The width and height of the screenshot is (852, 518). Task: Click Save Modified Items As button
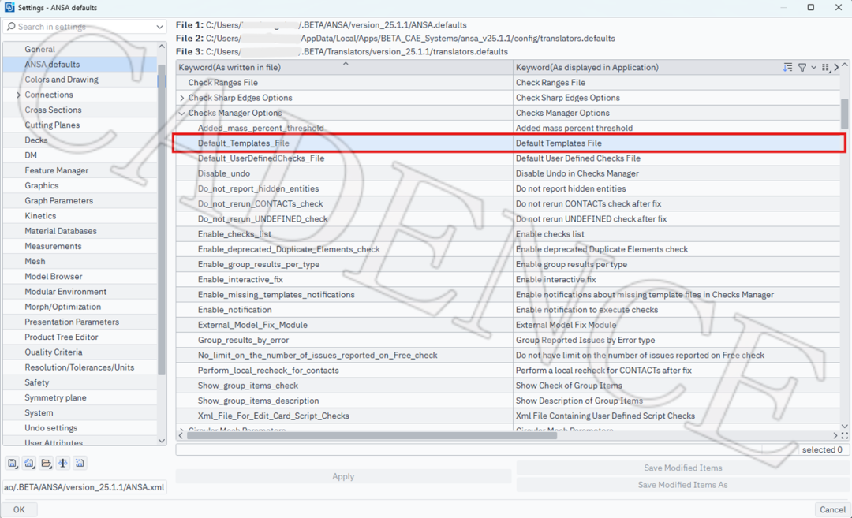click(x=683, y=485)
